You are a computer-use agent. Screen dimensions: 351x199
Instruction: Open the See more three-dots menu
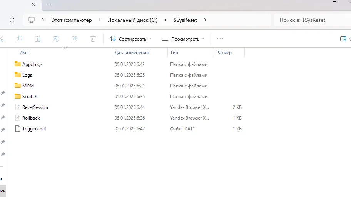[x=220, y=39]
